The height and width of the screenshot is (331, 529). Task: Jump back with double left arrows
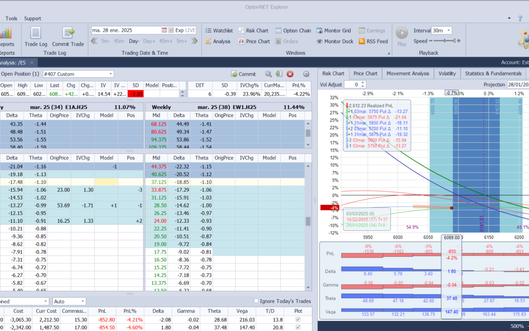click(x=95, y=41)
